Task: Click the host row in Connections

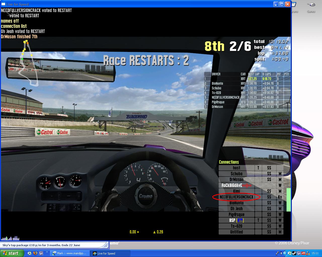Action: click(x=236, y=168)
